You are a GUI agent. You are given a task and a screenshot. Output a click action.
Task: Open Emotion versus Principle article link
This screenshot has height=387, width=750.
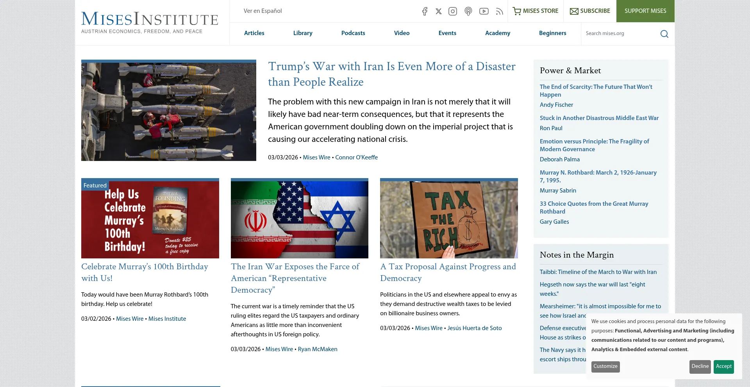pyautogui.click(x=595, y=145)
